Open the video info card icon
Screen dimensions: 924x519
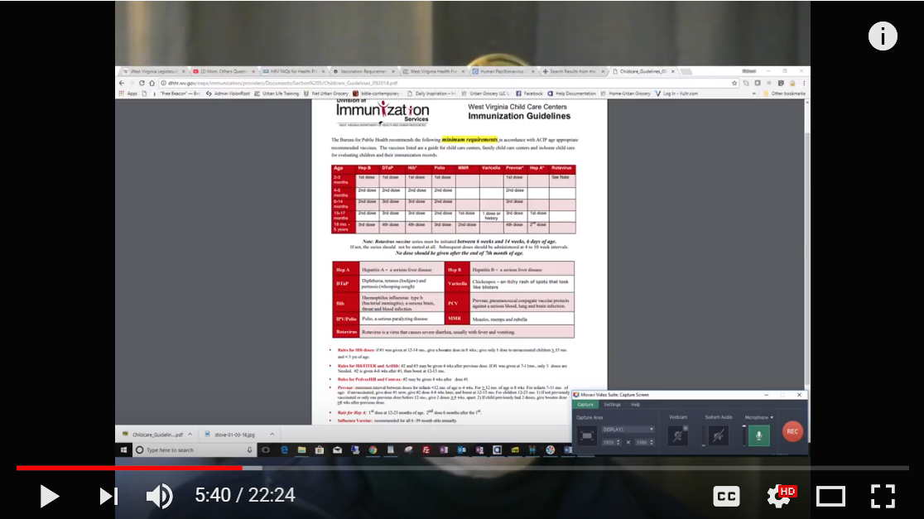(x=883, y=36)
